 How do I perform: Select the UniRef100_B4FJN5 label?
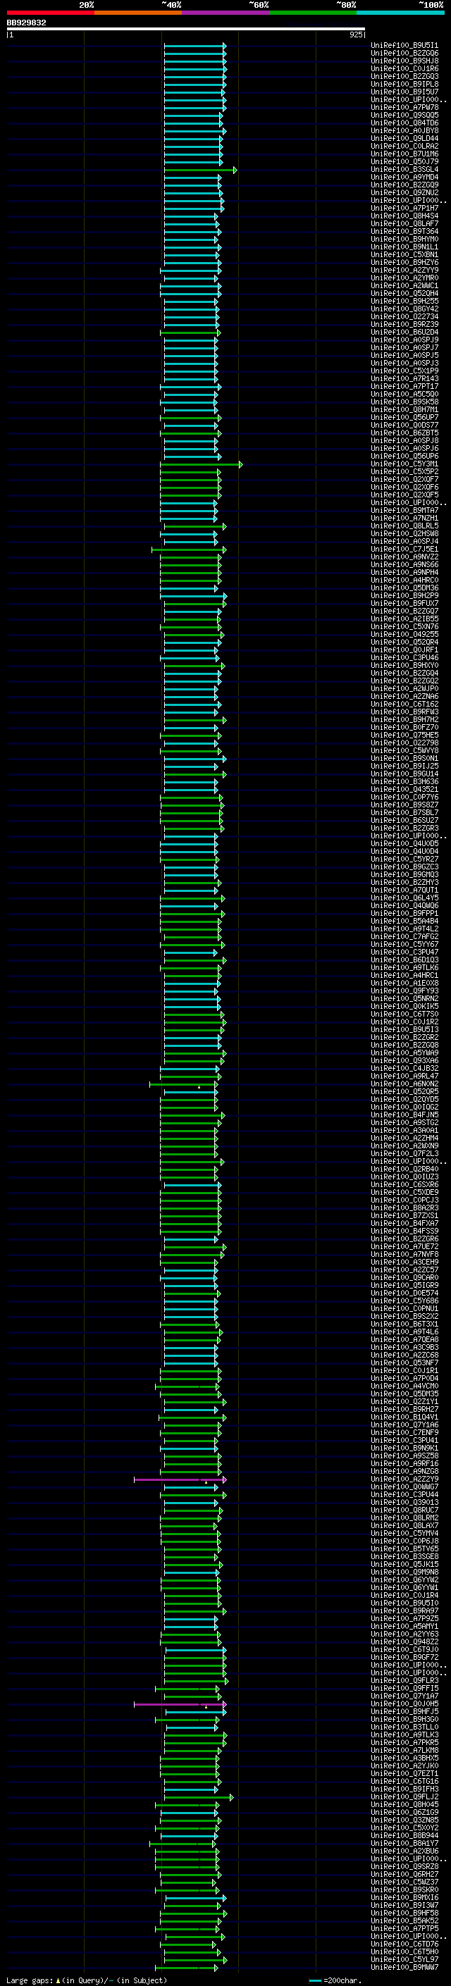click(404, 1115)
